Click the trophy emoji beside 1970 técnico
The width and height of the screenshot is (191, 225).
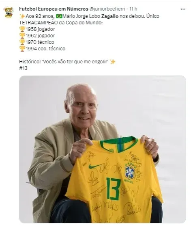(22, 42)
